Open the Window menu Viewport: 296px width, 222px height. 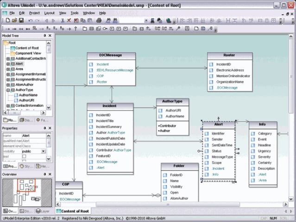[89, 13]
